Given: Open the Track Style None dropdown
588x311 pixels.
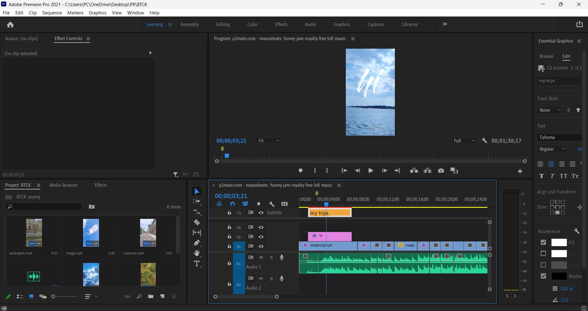Looking at the screenshot, I should coord(550,110).
